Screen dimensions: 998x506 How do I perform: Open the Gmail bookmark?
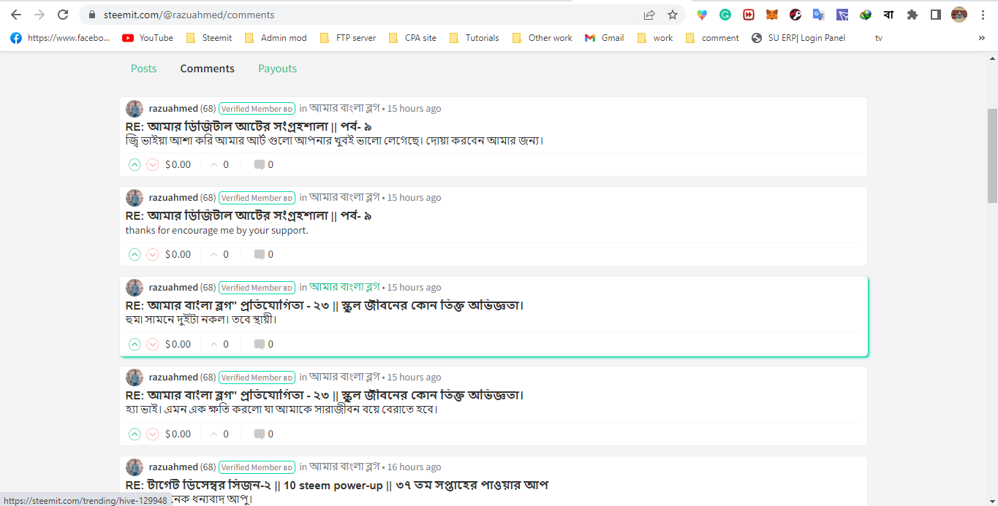click(605, 38)
